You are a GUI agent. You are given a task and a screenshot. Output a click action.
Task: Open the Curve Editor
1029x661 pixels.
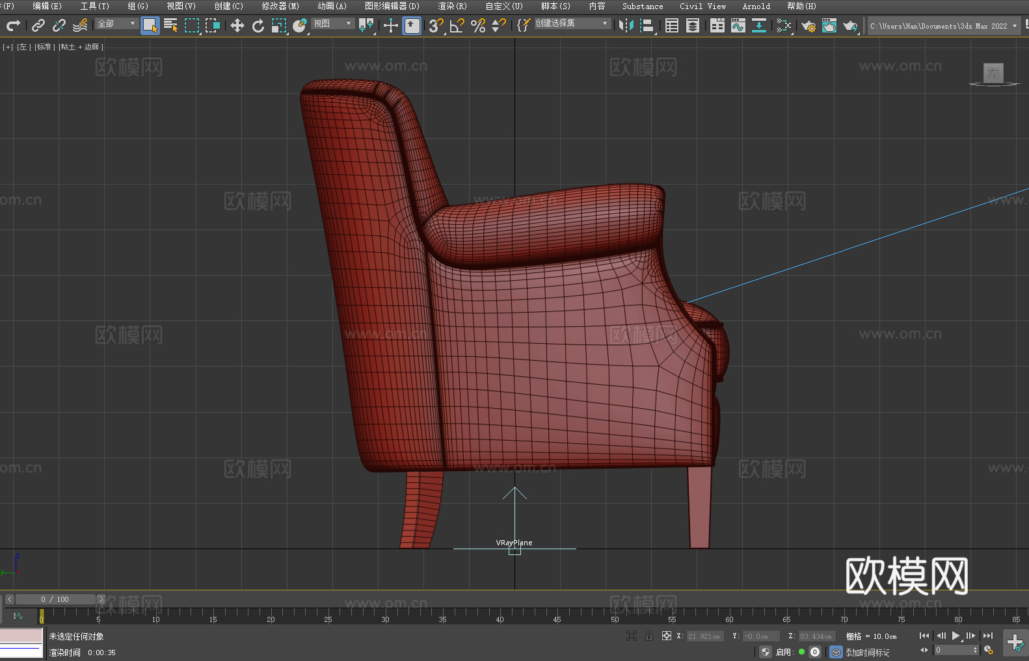(738, 25)
